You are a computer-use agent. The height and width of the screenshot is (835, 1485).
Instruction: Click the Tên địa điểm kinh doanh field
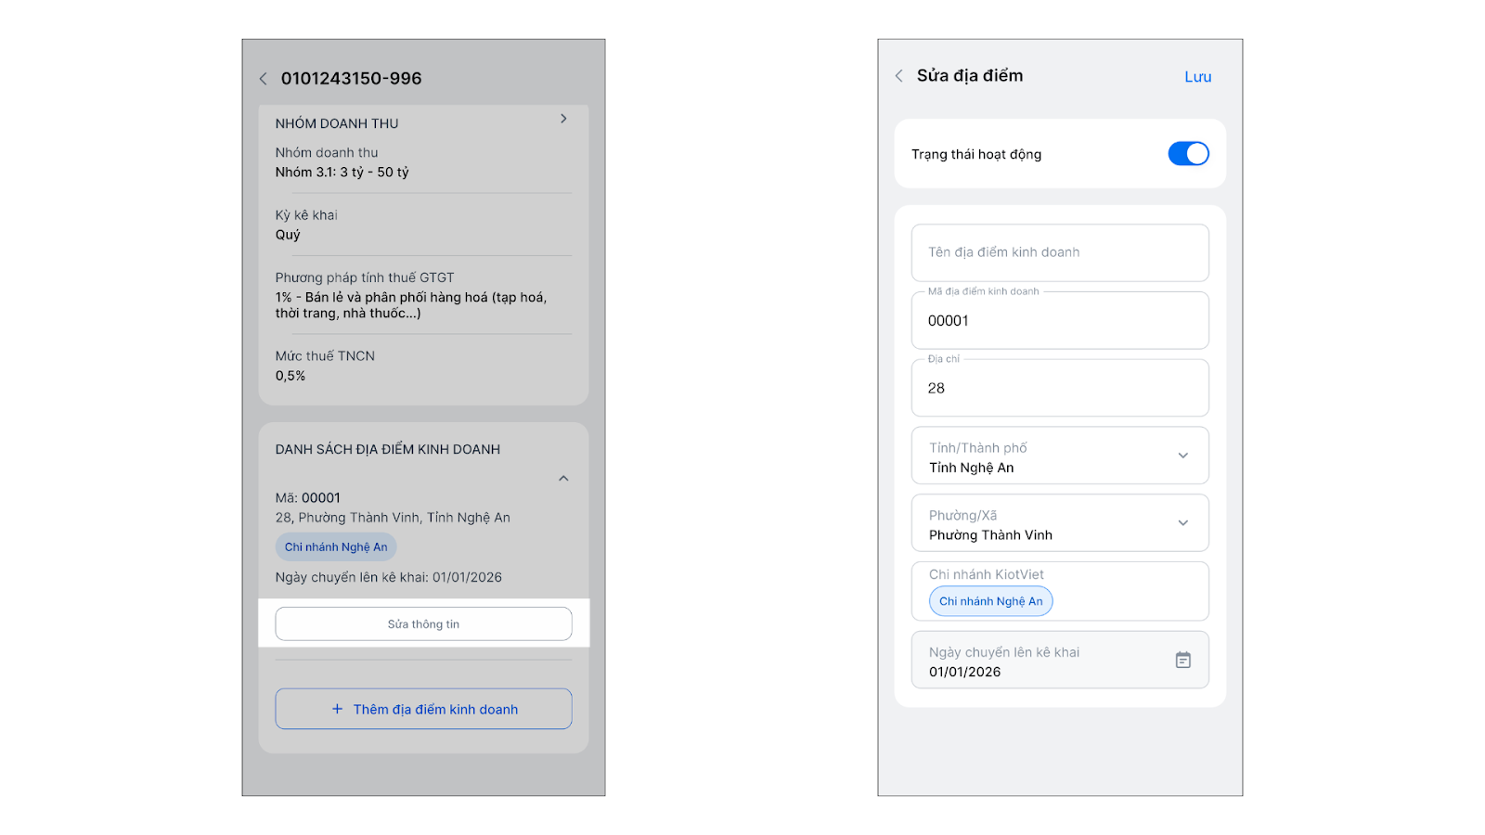point(1059,252)
